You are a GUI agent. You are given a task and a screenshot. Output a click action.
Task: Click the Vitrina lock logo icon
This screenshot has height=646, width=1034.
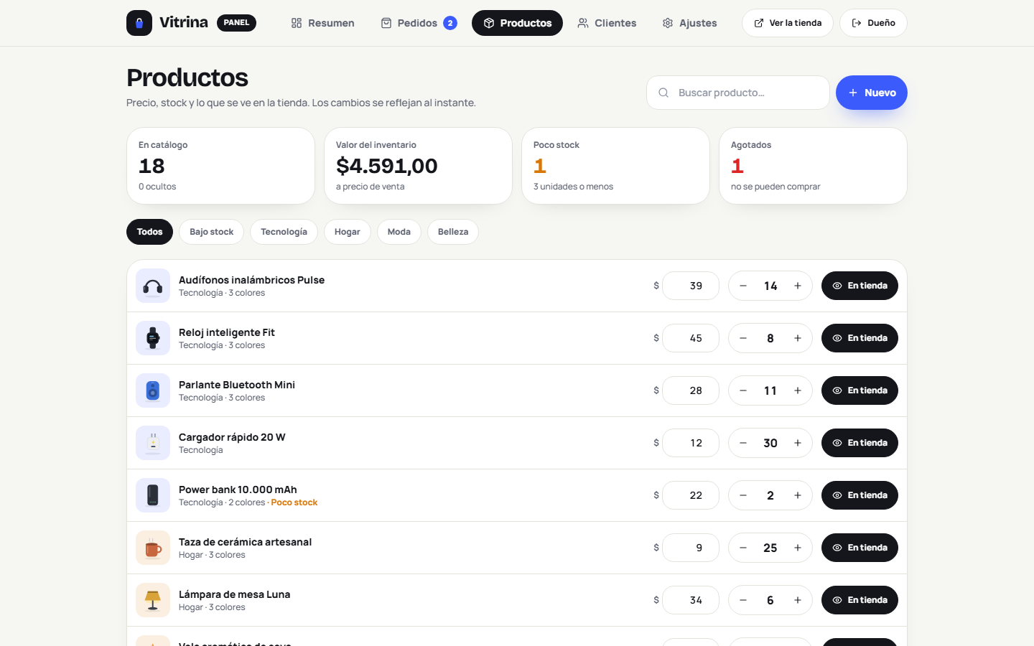(x=139, y=23)
